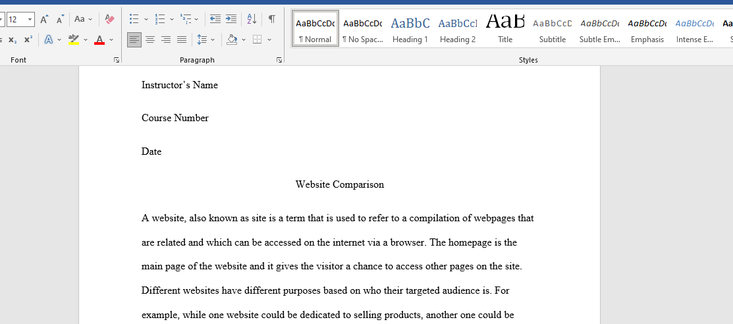Click the 'Course Number' line

175,118
